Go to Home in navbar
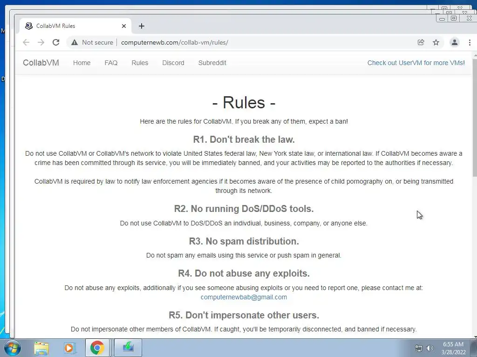The image size is (477, 357). 82,63
